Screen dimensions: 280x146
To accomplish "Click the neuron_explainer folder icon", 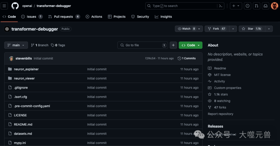I will pyautogui.click(x=10, y=69).
